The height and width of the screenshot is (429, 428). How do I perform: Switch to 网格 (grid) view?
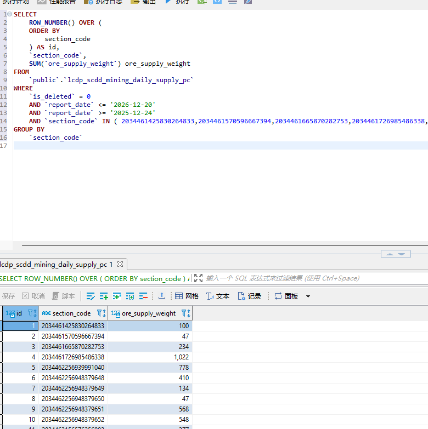tap(187, 296)
